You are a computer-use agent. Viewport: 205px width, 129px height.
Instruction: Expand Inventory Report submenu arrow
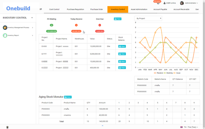click(33, 35)
